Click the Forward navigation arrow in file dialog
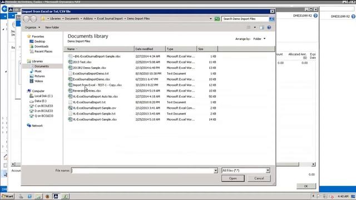Viewport: 356px width, 200px height. tap(33, 19)
